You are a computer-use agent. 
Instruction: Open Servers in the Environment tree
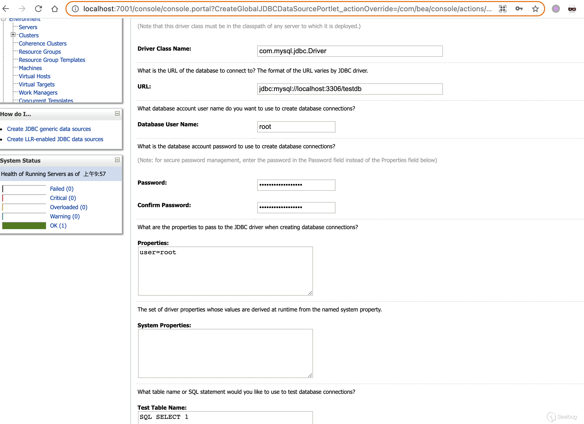28,27
